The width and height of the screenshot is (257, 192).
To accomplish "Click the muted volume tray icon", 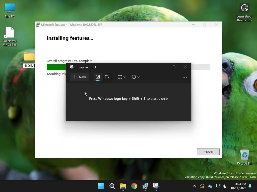I will tap(225, 186).
